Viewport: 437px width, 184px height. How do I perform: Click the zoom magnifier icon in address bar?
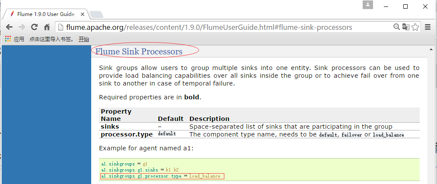coord(396,27)
